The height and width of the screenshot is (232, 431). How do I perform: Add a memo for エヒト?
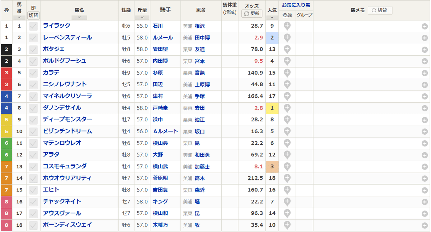click(x=424, y=190)
